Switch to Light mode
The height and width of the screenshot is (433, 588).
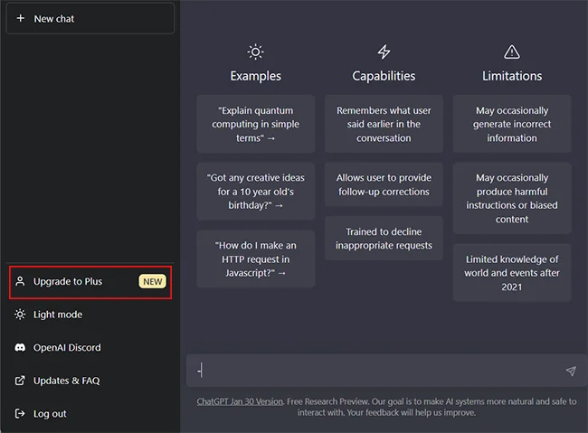click(90, 315)
